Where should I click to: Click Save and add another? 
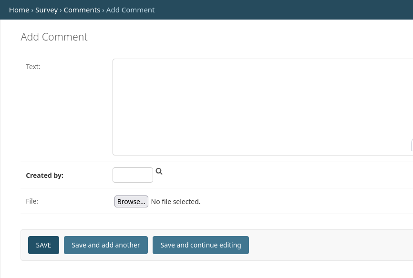(x=106, y=245)
